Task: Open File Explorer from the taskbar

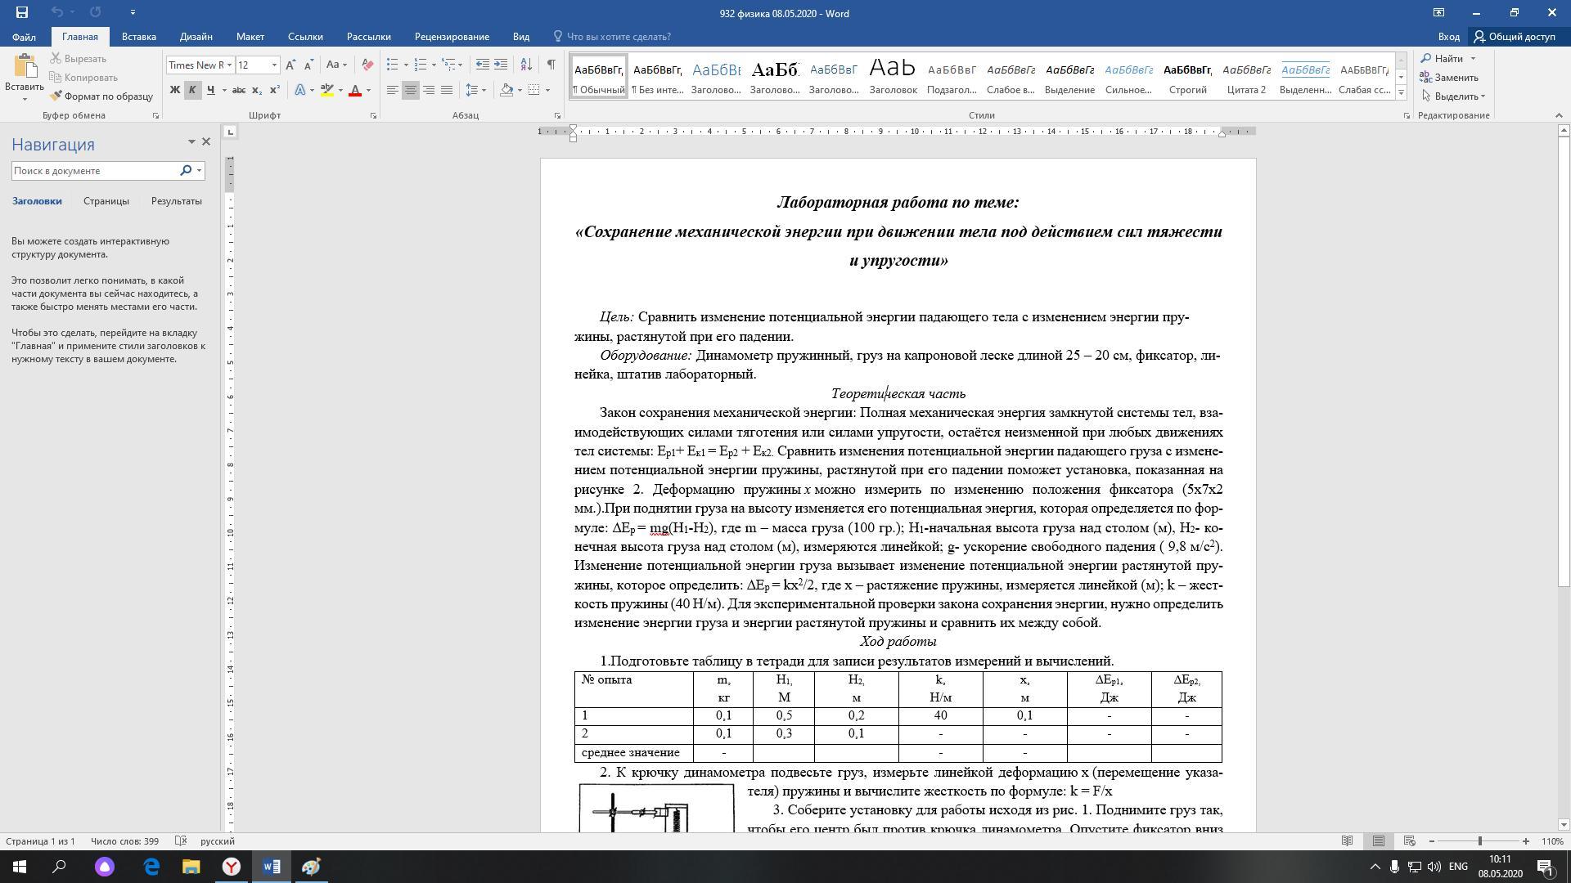Action: (191, 867)
